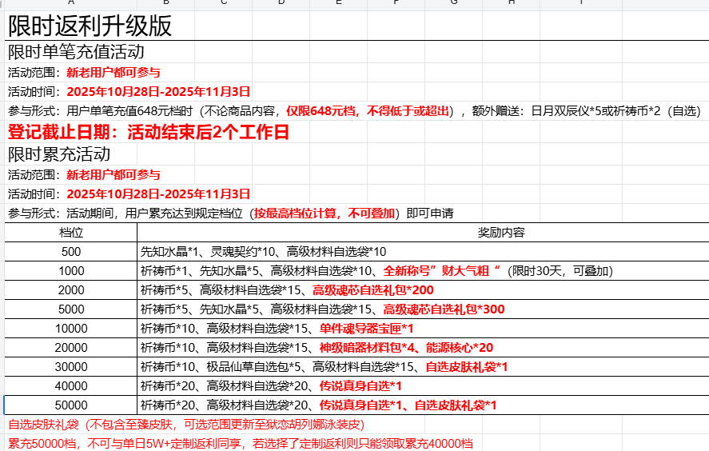The image size is (709, 451).
Task: Select the title cell "限时返利升级版"
Action: [90, 26]
